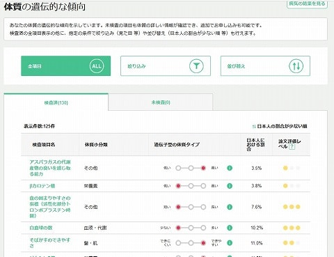Click the red marker on 白血球の数 row scale
Viewport: 334px width, 257px height.
pos(178,228)
